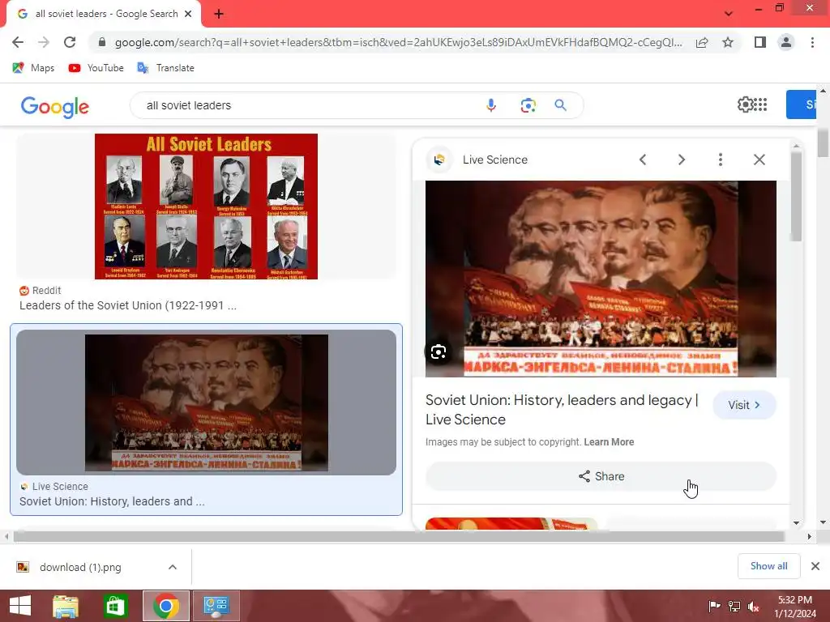
Task: Open a new browser tab
Action: point(219,14)
